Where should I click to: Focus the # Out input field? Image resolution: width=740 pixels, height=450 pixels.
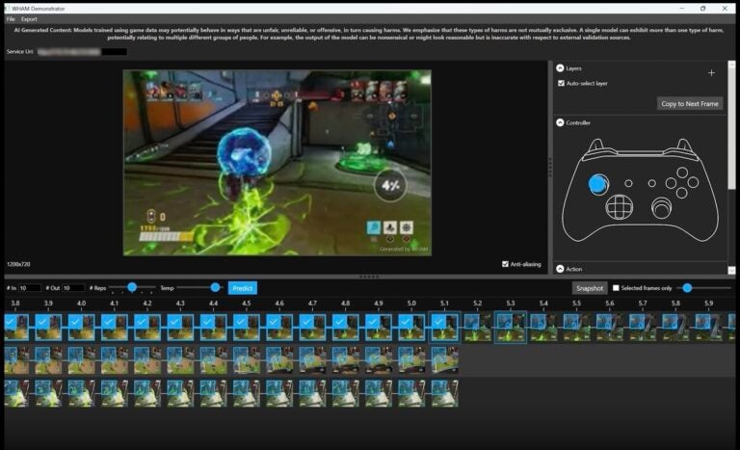point(73,288)
